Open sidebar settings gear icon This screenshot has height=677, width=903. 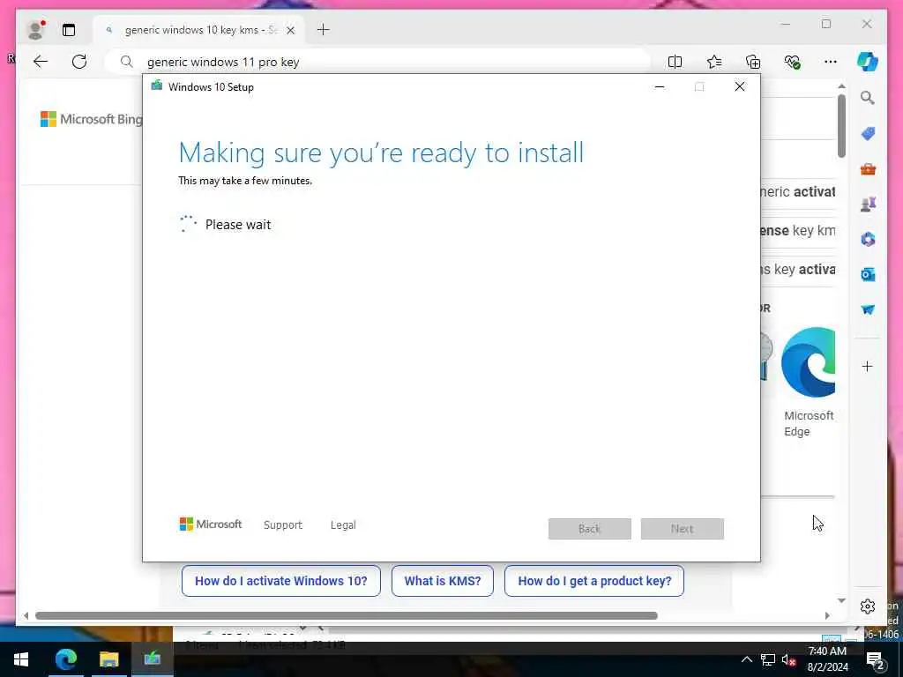pyautogui.click(x=868, y=606)
